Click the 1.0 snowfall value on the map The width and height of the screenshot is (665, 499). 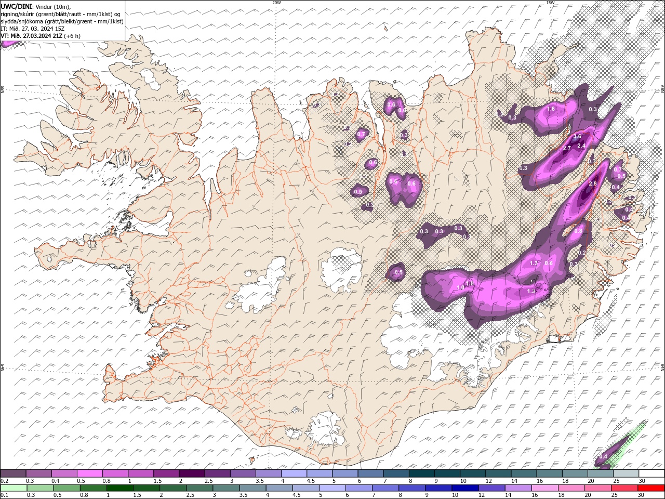(460, 287)
